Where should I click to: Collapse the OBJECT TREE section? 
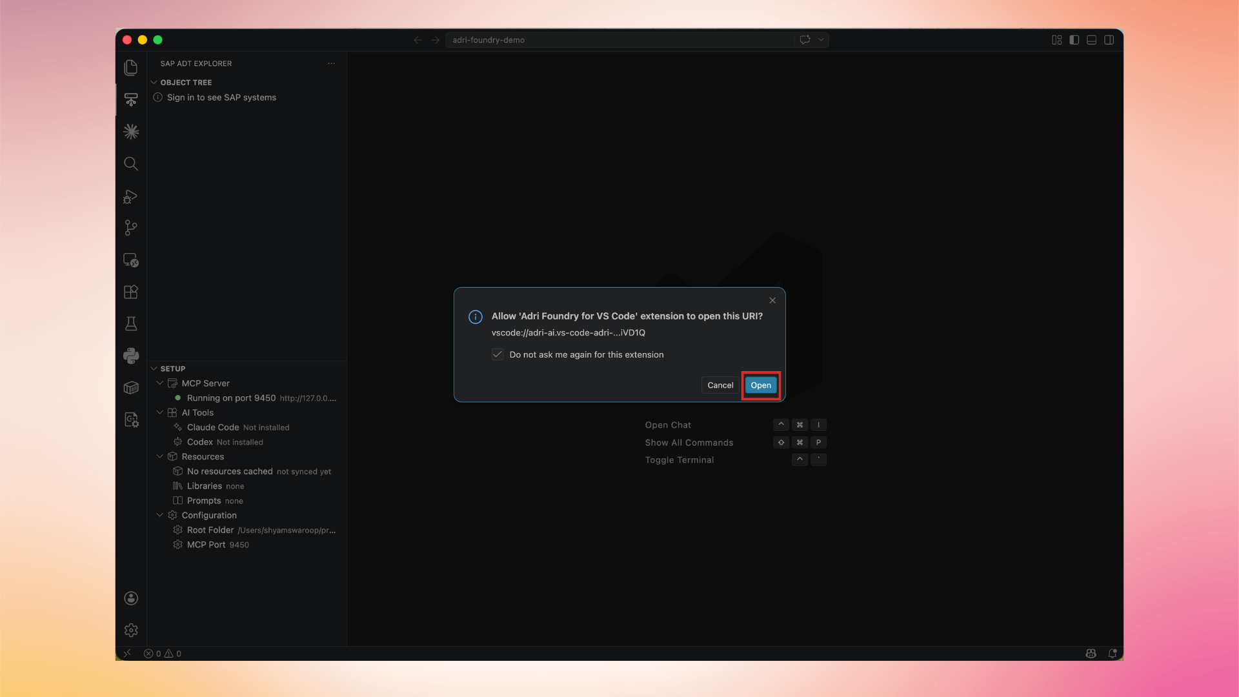[154, 83]
